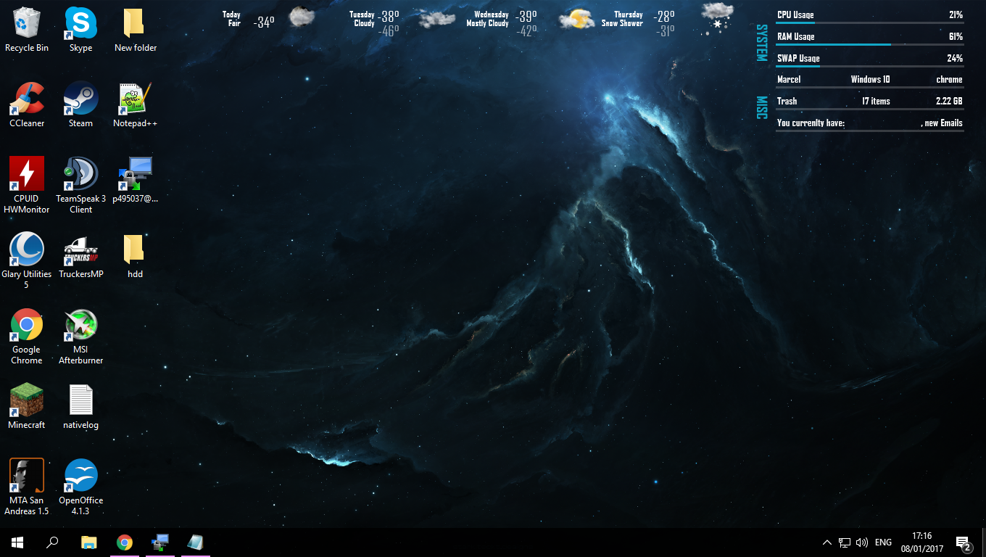The width and height of the screenshot is (986, 557).
Task: Click Thursday's Snow Shower weather icon
Action: pyautogui.click(x=716, y=17)
